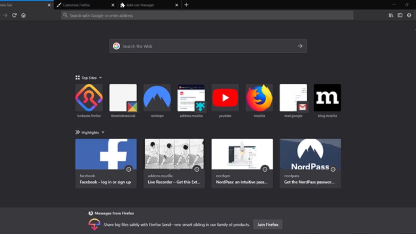This screenshot has height=234, width=416.
Task: Go to the Home page
Action: [23, 15]
